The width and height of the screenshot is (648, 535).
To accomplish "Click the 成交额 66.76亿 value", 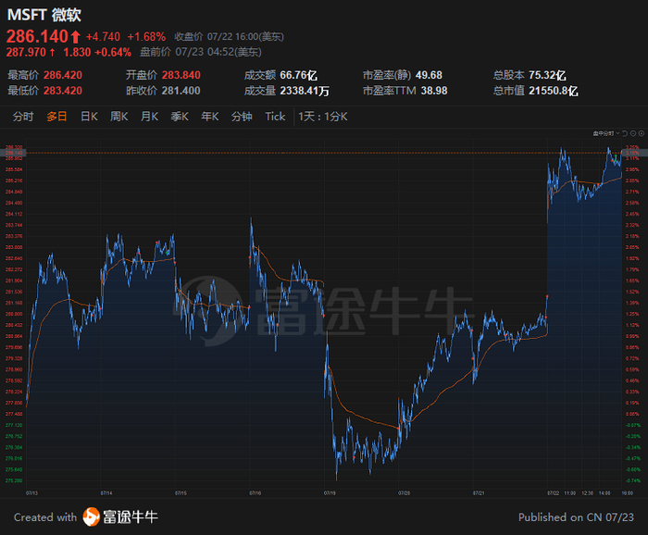I will 298,75.
